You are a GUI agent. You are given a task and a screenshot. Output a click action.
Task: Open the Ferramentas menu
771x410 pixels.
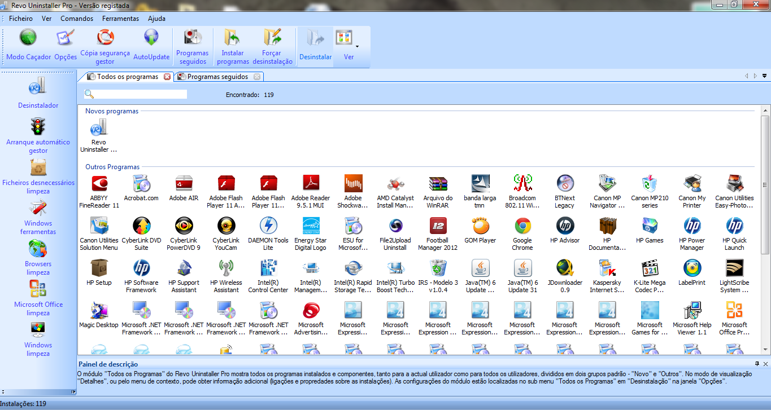(120, 19)
